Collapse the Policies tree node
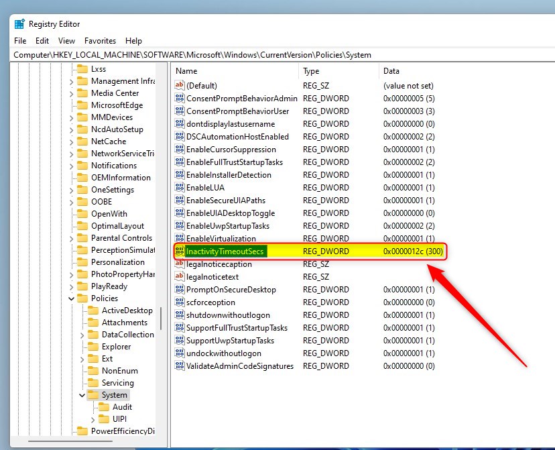Viewport: 555px width, 450px height. click(71, 298)
